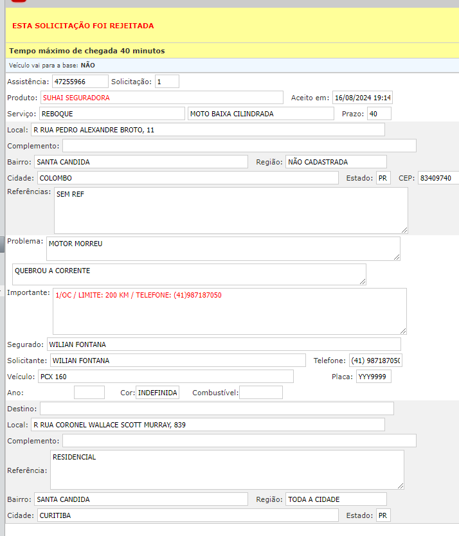The image size is (459, 536).
Task: Click resize grip of the Importante box
Action: 403,330
